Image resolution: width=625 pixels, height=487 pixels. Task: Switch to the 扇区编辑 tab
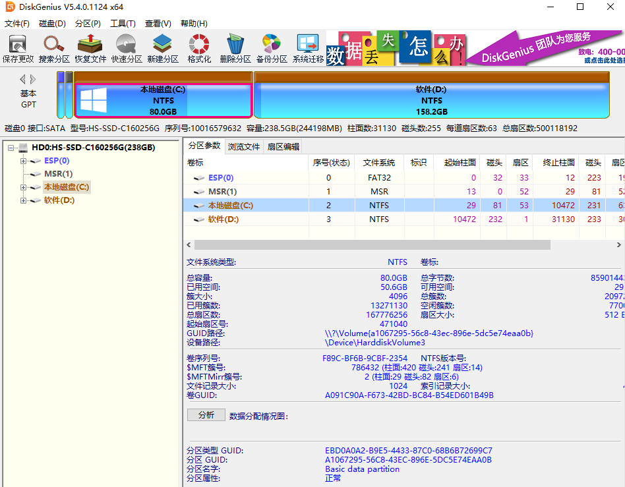[x=283, y=146]
